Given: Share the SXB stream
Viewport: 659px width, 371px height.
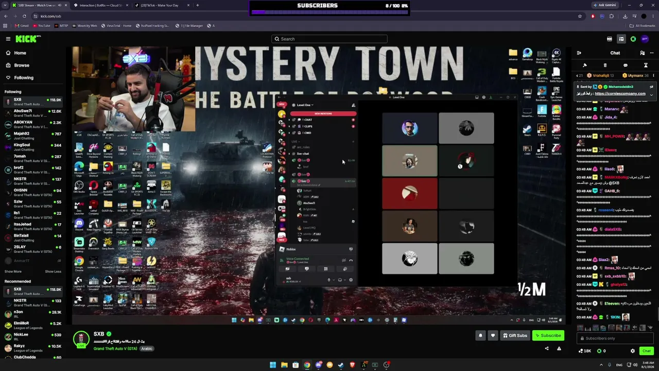Looking at the screenshot, I should tap(547, 348).
